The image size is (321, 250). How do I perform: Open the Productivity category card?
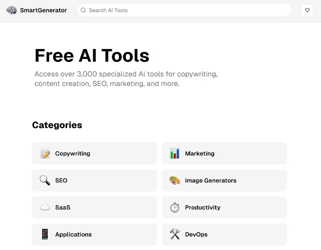[224, 207]
